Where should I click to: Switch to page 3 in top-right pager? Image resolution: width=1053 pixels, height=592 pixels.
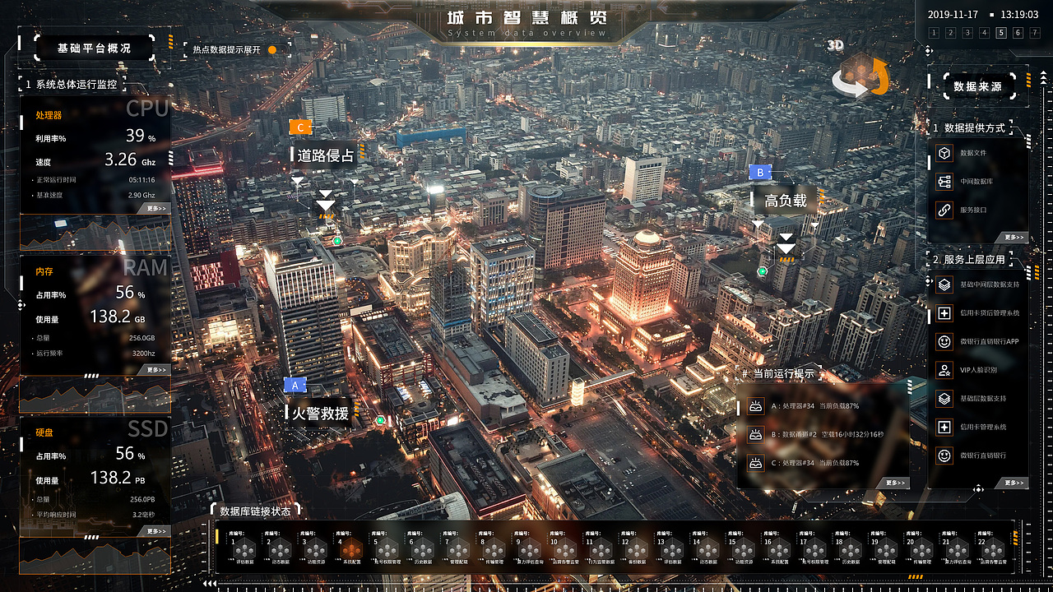tap(967, 33)
